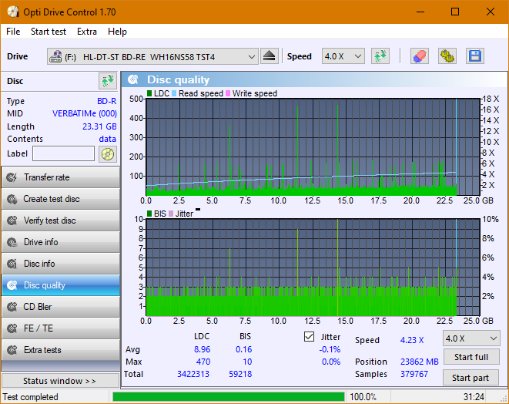Viewport: 509px width, 404px height.
Task: Click the pink Write speed legend swatch
Action: coord(228,93)
